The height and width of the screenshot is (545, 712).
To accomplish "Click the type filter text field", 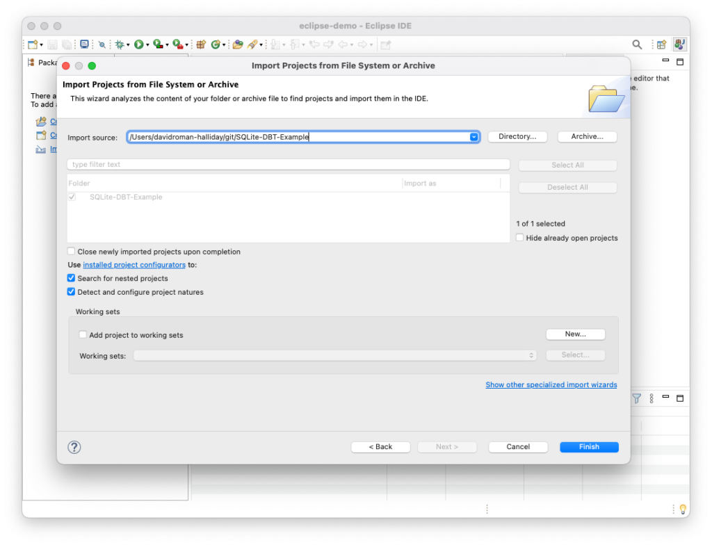I will point(289,165).
